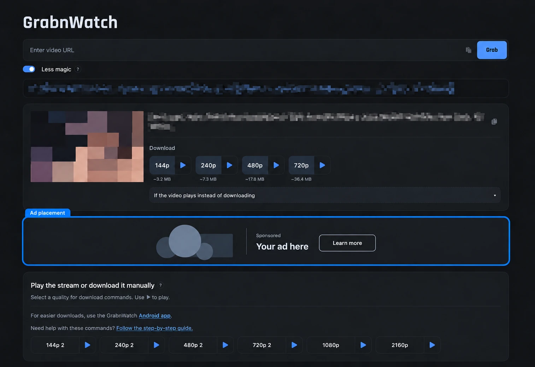Screen dimensions: 535x367
Task: Open the Android app link
Action: pos(155,315)
